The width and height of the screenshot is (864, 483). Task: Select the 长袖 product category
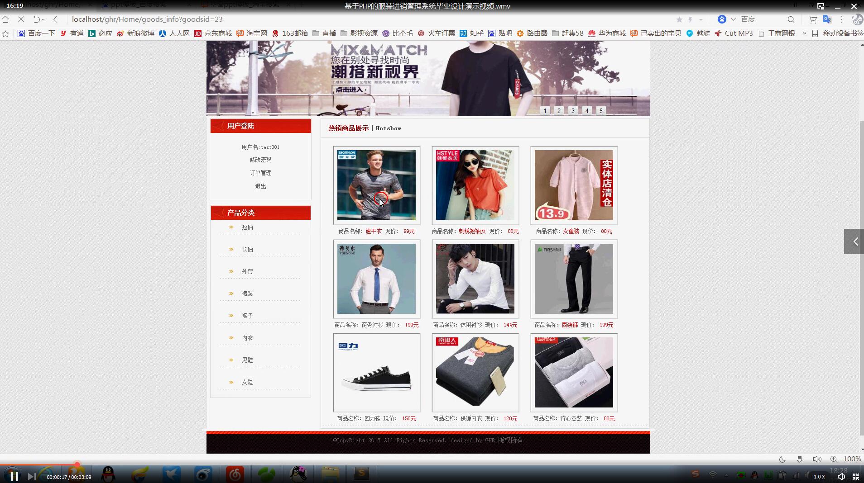247,249
